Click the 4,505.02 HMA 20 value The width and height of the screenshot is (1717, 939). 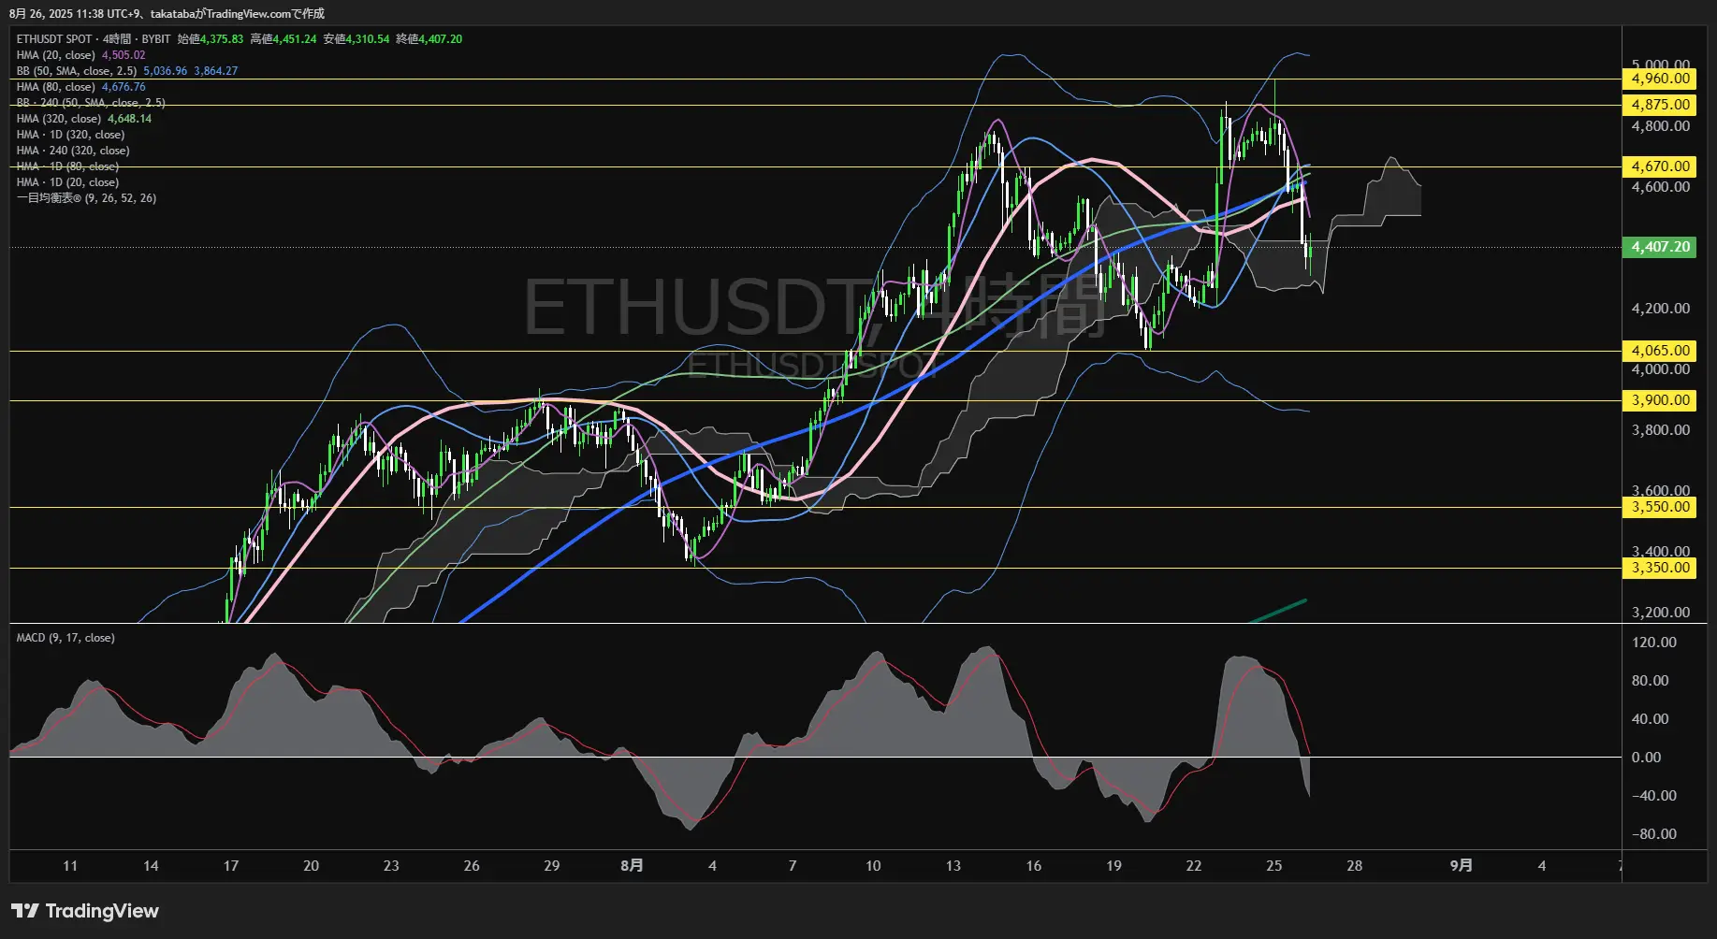[x=124, y=55]
